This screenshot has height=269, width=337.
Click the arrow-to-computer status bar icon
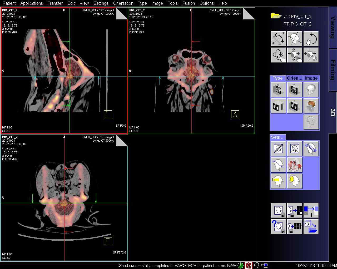pyautogui.click(x=265, y=266)
